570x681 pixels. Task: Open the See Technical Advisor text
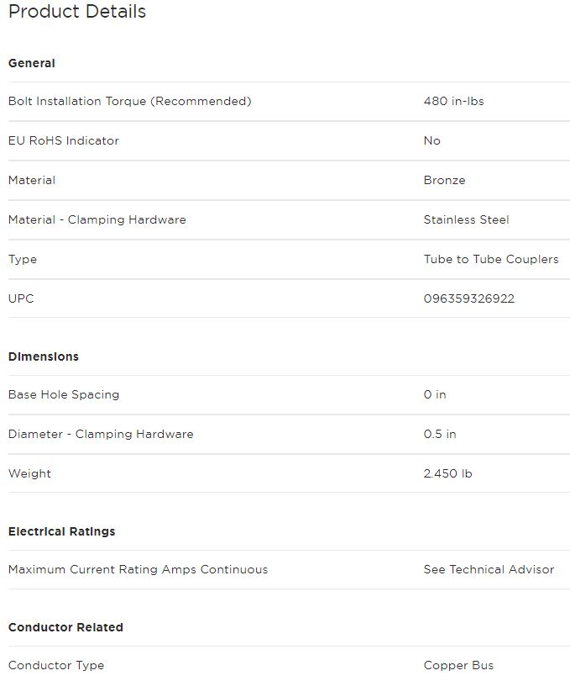489,570
